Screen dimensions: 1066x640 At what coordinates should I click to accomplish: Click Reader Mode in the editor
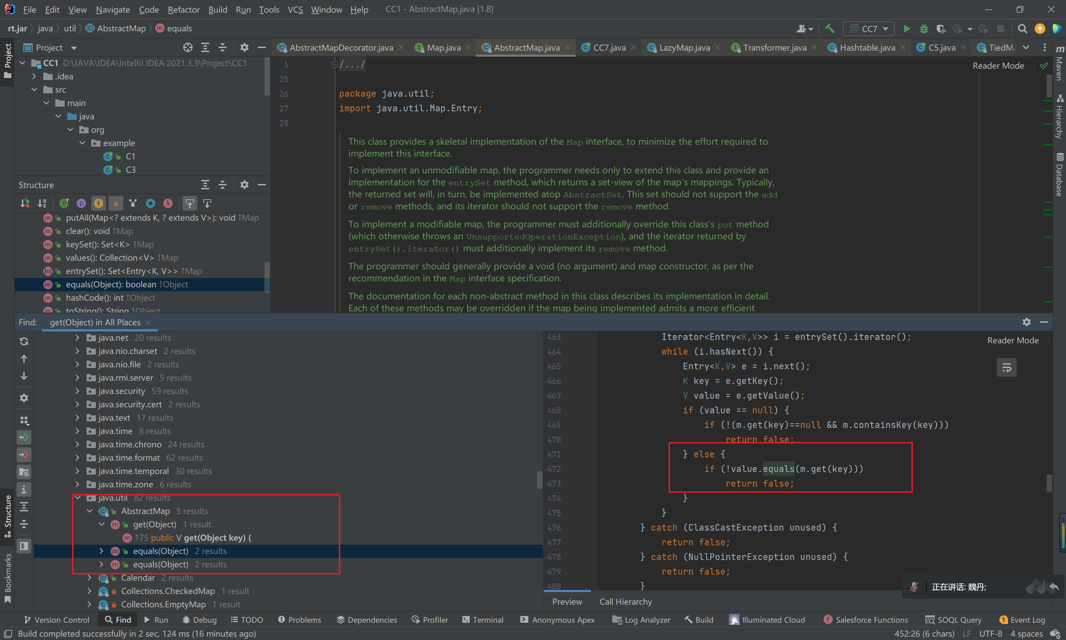click(998, 66)
